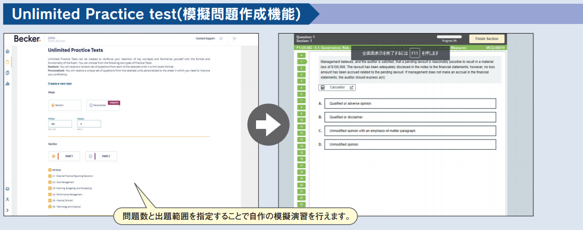Go to question 12 in the number list
Screen dimensions: 583x230
click(301, 133)
